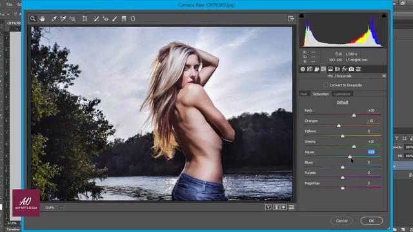Click the Blues saturation slider handle
The width and height of the screenshot is (413, 232).
pos(343,167)
